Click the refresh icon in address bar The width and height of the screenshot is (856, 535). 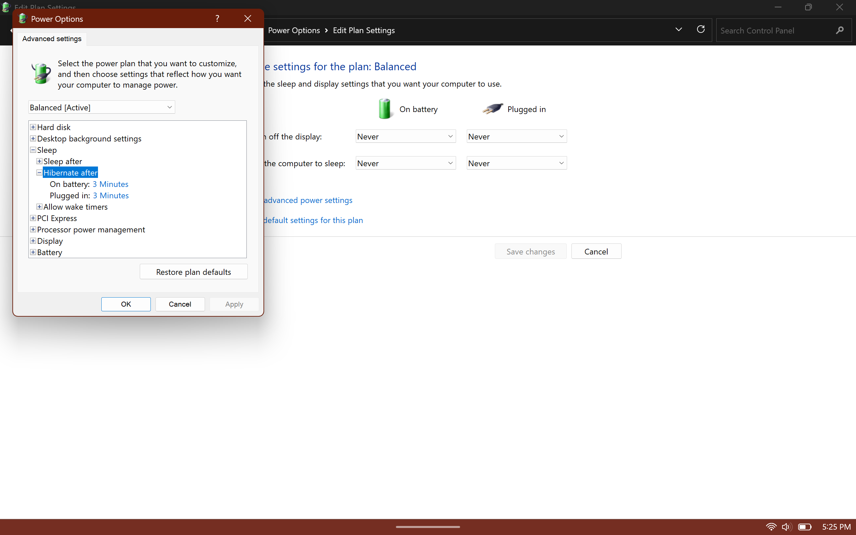tap(701, 30)
